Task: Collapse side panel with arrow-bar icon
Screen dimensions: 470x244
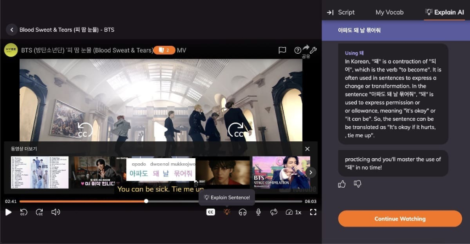Action: [x=330, y=12]
